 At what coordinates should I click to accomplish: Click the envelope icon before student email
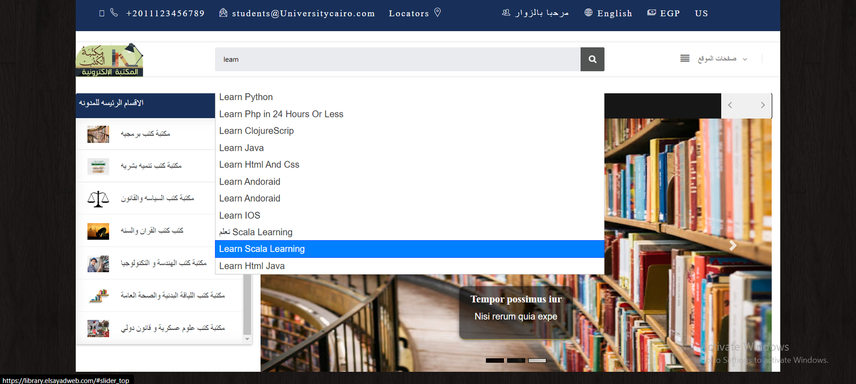pos(223,13)
